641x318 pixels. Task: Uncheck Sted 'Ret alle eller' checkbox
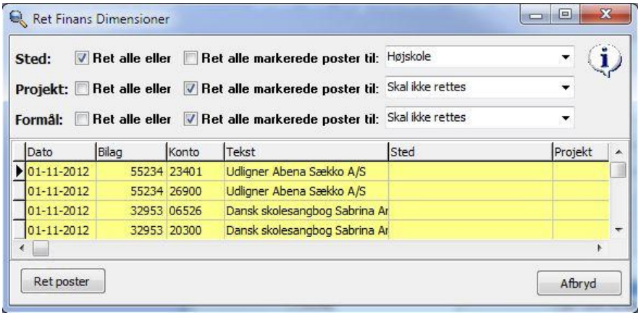click(82, 59)
